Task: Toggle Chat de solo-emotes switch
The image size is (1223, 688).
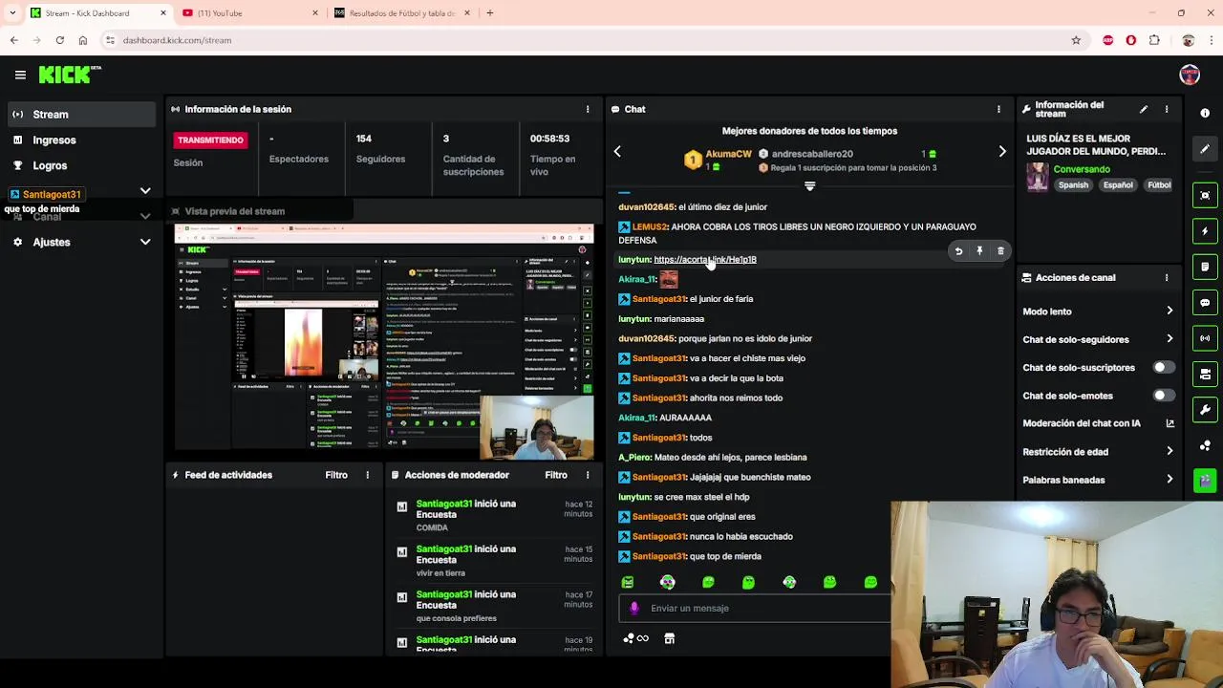Action: [1163, 396]
